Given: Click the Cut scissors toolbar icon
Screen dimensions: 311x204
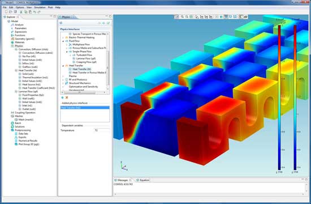Looking at the screenshot, I should (21, 12).
